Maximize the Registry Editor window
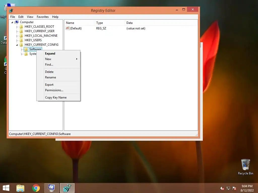 (184, 10)
